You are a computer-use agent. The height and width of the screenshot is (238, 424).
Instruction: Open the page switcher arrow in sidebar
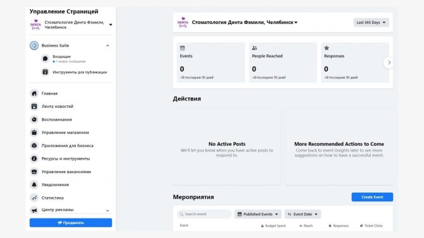pos(111,25)
